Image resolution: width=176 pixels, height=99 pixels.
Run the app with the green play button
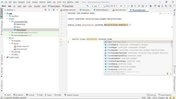click(121, 6)
